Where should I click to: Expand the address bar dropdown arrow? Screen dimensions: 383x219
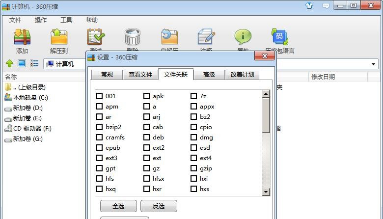click(x=373, y=64)
